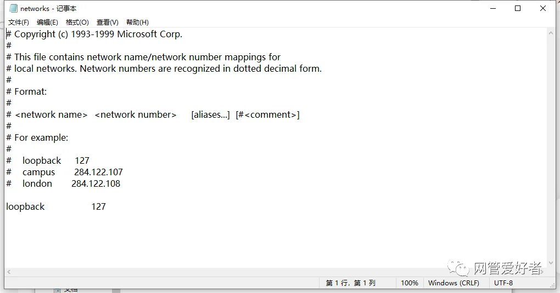Place cursor on the uncommented loopback 127 line

pos(55,206)
